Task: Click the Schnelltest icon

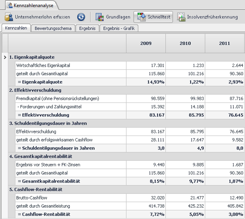Action: point(142,17)
